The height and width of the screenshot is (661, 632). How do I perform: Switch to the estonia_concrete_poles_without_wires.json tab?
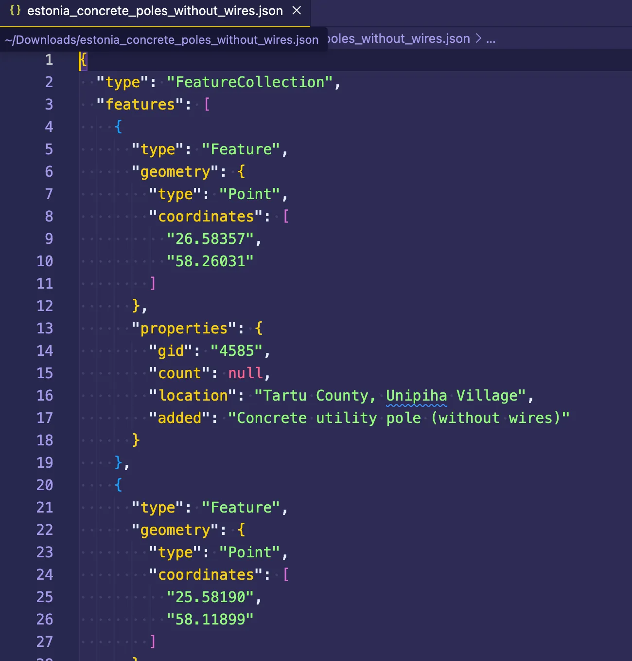pos(155,11)
